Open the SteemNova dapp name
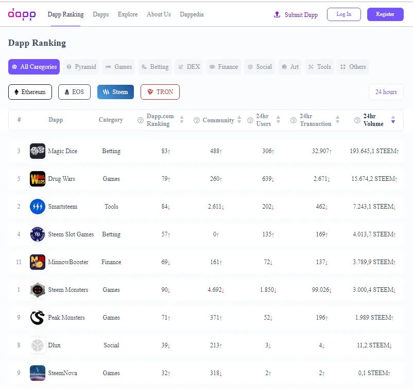Viewport: 413px width, 389px height. tap(63, 373)
